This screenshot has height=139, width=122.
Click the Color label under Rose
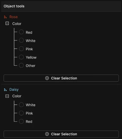click(17, 24)
